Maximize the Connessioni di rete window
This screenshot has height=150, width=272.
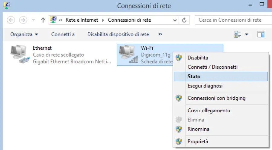point(262,4)
